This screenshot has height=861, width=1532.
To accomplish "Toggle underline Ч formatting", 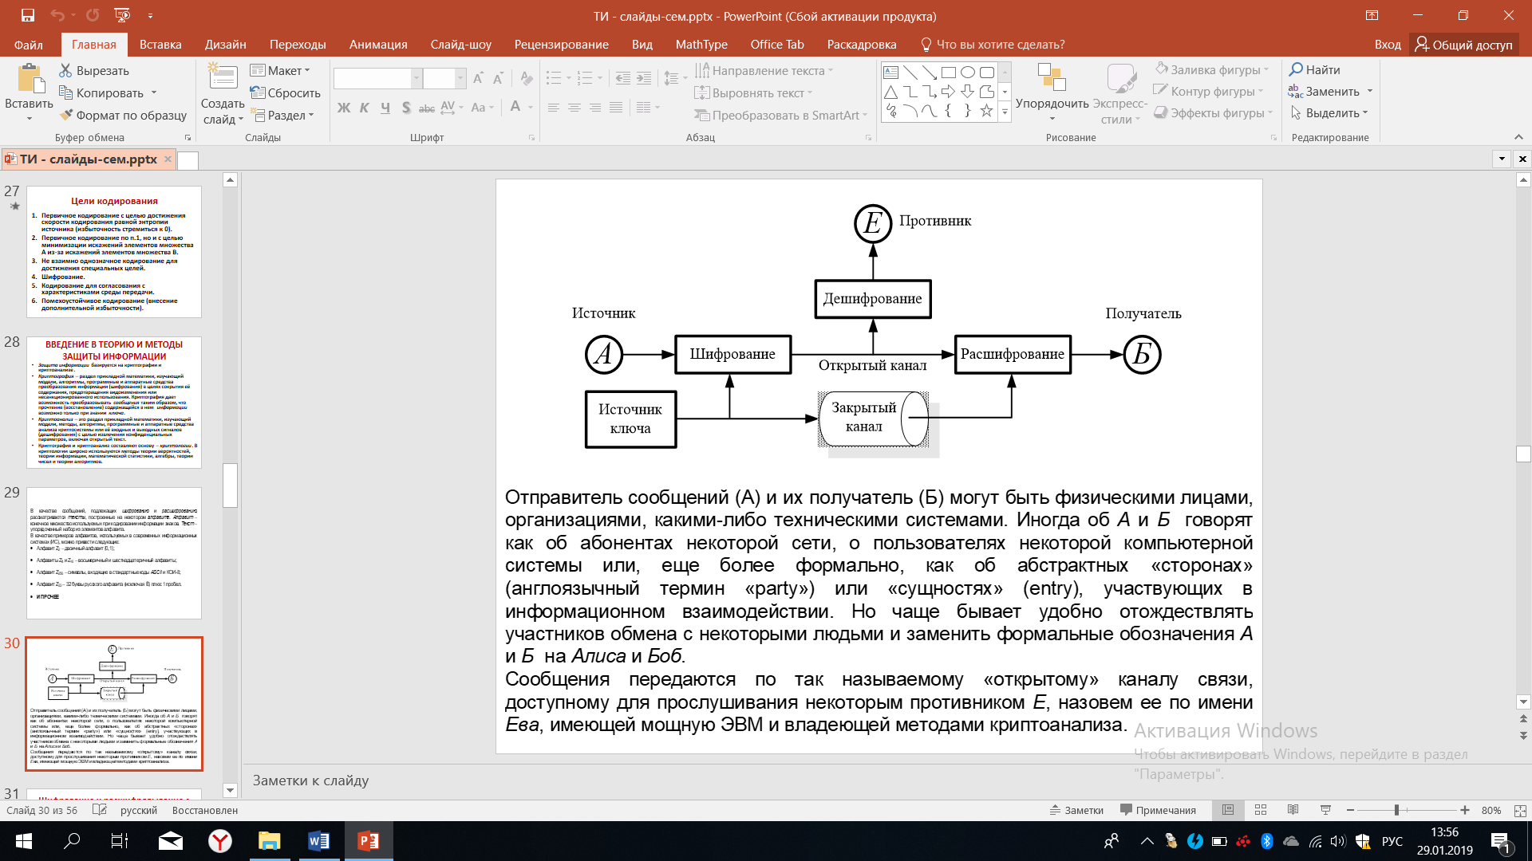I will pos(385,107).
